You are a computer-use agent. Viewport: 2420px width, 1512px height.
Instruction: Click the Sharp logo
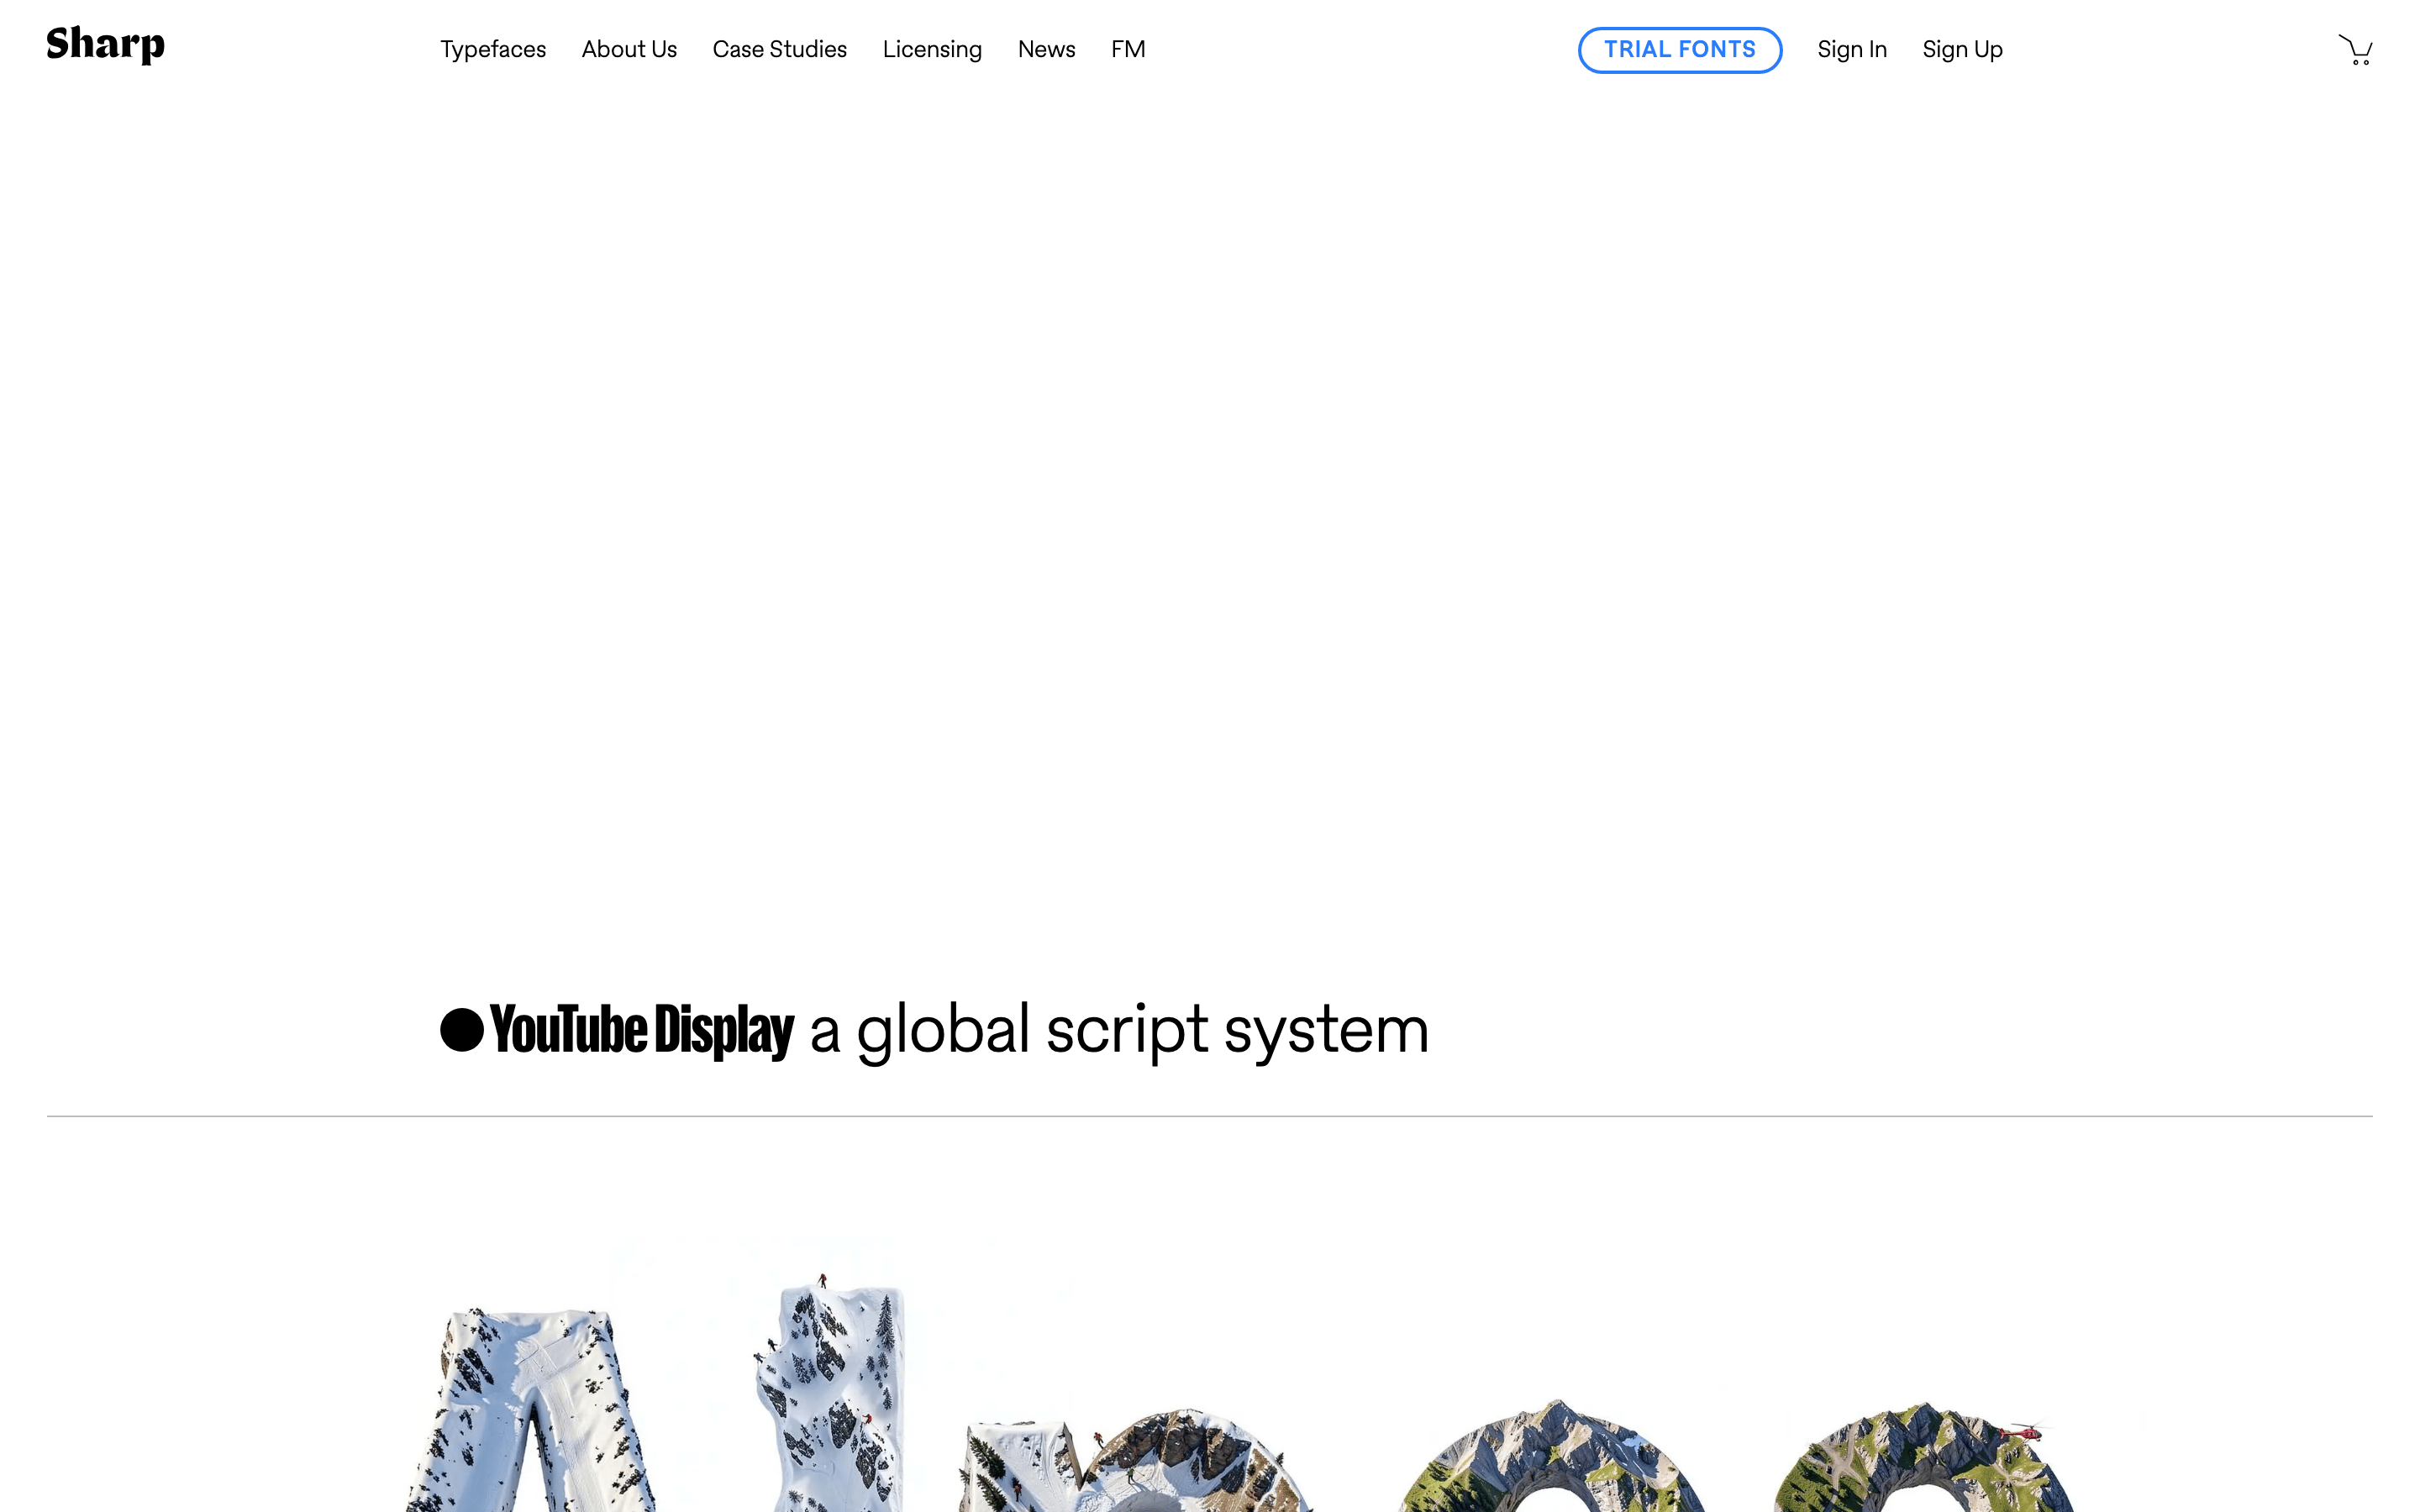click(x=106, y=45)
